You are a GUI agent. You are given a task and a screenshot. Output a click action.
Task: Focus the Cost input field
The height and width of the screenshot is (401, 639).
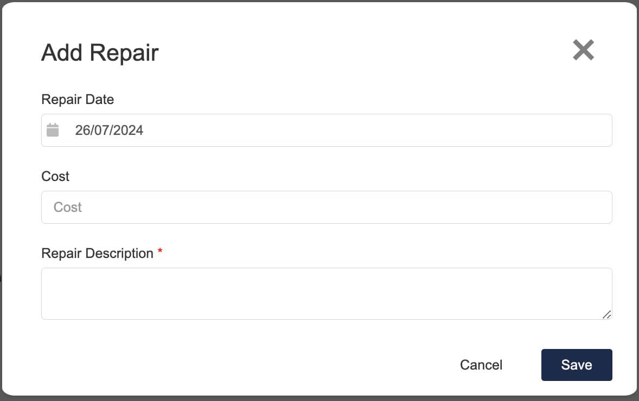[x=327, y=207]
